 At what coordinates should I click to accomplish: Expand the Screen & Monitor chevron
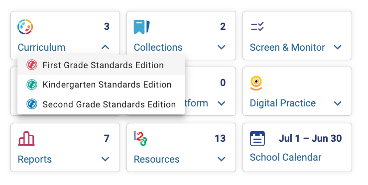coord(338,47)
